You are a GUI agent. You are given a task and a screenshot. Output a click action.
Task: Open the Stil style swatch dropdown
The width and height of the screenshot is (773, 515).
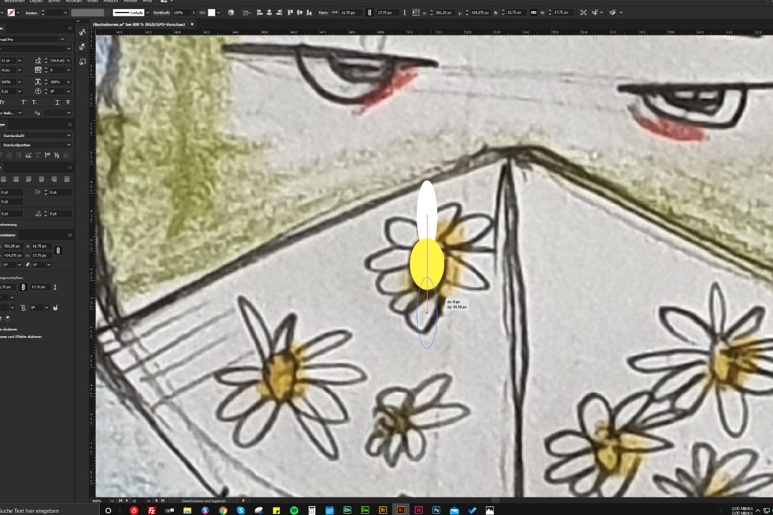tap(219, 12)
